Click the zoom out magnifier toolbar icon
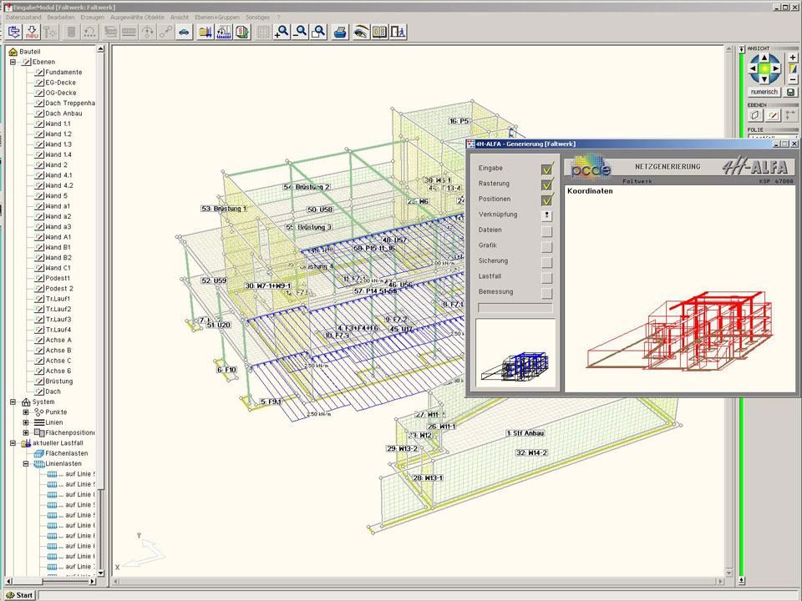The image size is (802, 601). (x=300, y=32)
